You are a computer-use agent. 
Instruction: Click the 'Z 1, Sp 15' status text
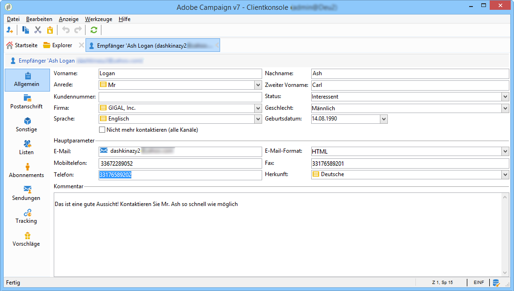tap(442, 283)
